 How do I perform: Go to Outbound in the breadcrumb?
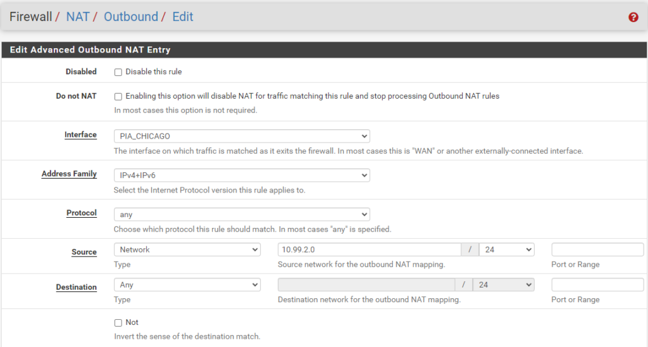point(130,16)
